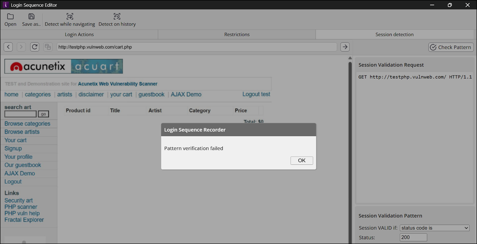Viewport: 477px width, 244px height.
Task: Click the vertical page scrollbar
Action: point(350,149)
